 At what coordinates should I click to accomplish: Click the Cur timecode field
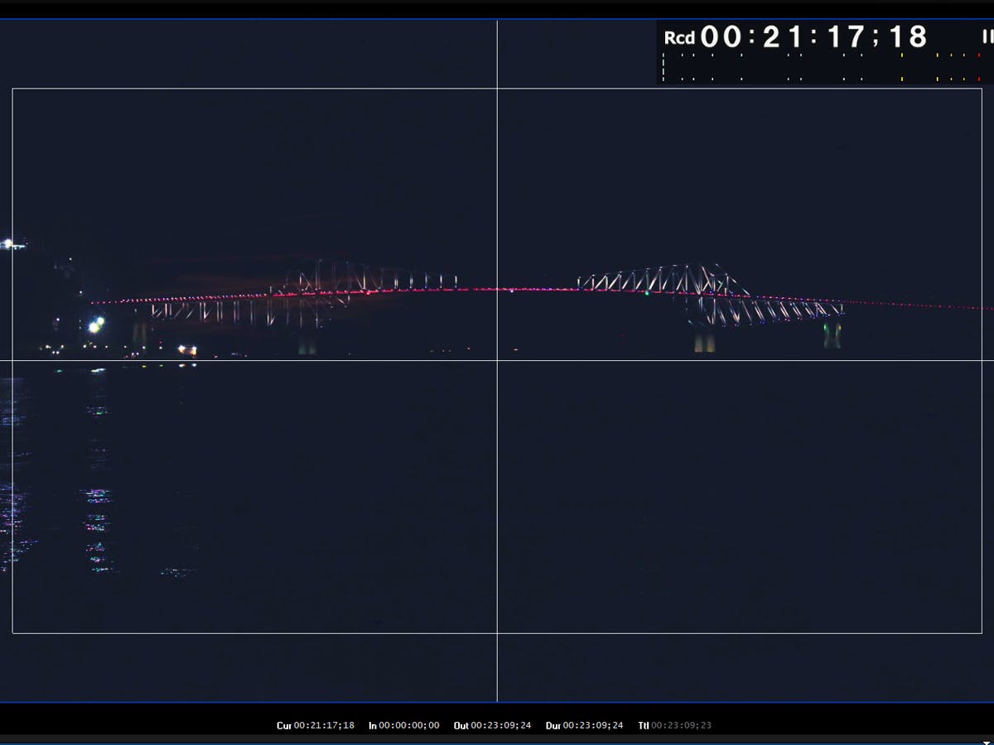[x=324, y=726]
